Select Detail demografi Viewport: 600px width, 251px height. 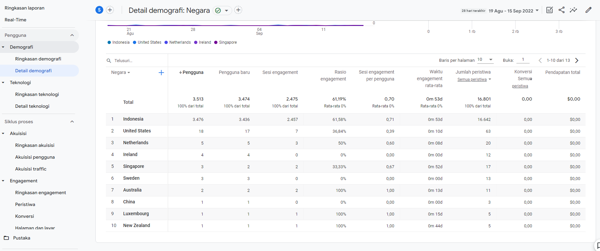[33, 71]
